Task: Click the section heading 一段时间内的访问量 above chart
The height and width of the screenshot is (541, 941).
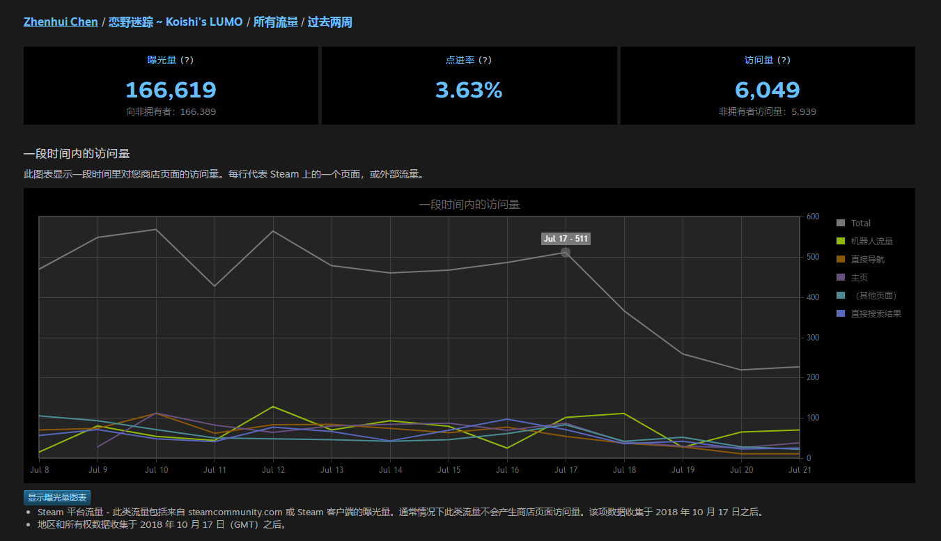Action: [x=77, y=154]
